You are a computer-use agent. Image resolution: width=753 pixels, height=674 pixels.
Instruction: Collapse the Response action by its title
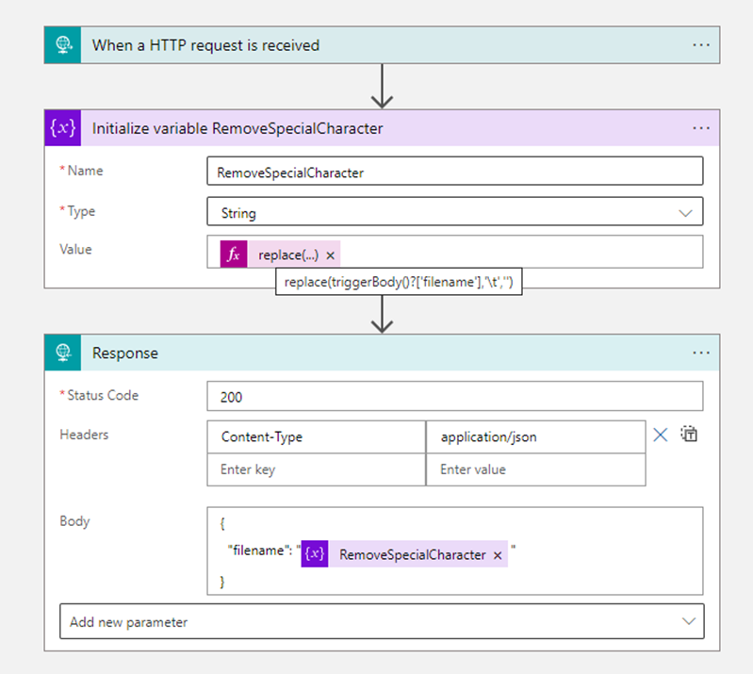125,353
